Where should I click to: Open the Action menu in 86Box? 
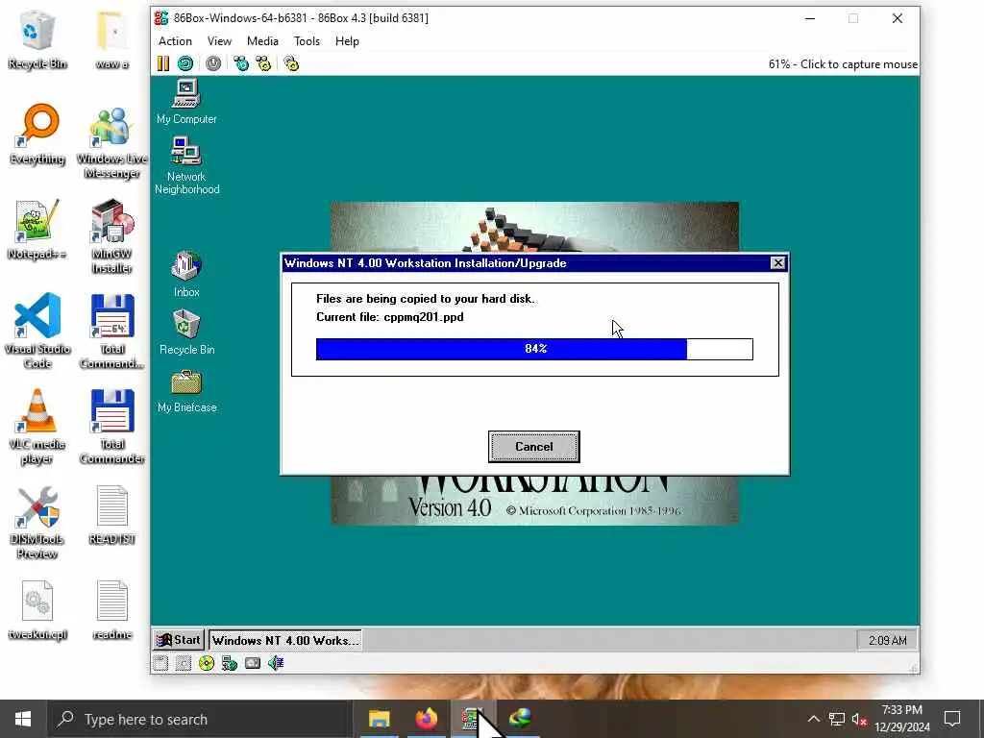click(175, 40)
